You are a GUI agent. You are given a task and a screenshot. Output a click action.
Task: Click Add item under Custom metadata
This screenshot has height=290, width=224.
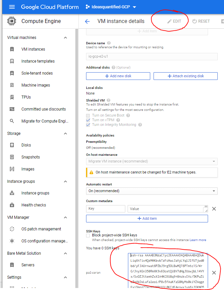pos(147,218)
